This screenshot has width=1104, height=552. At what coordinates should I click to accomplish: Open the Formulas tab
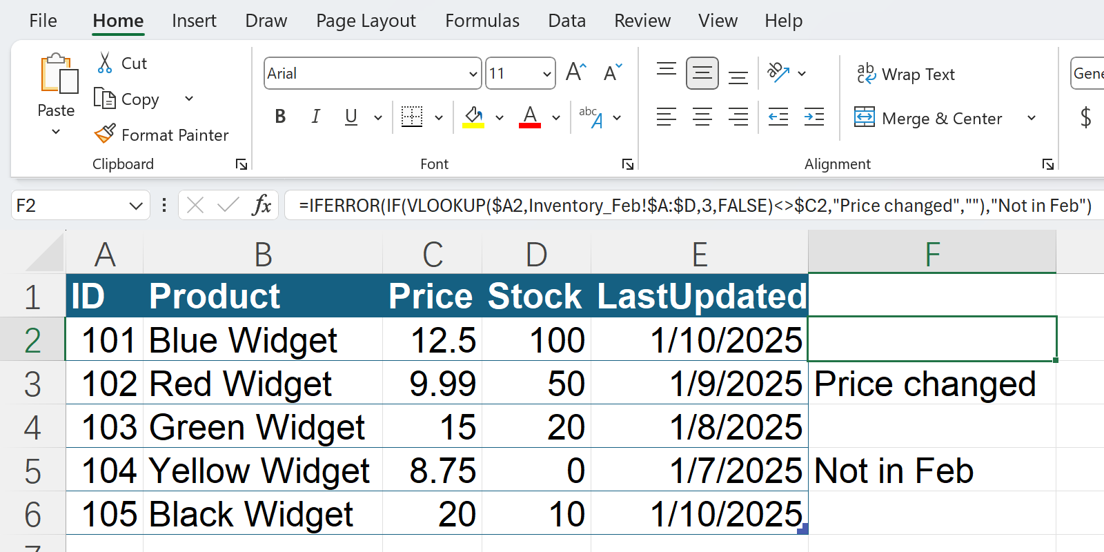click(x=482, y=21)
